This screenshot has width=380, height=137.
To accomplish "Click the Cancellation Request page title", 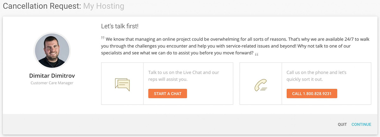I will 42,6.
